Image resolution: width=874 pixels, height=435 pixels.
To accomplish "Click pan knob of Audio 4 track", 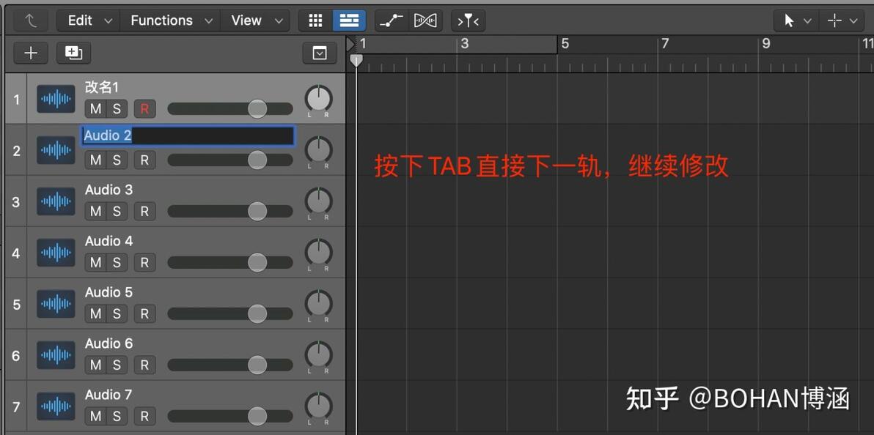I will coord(318,253).
